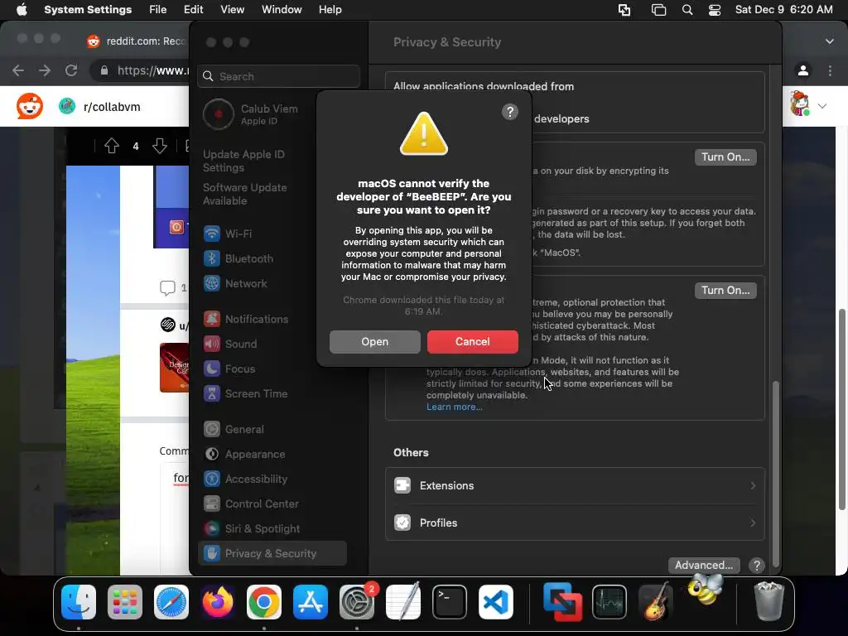Expand the Reddit user avatar dropdown
848x636 pixels.
coord(822,106)
